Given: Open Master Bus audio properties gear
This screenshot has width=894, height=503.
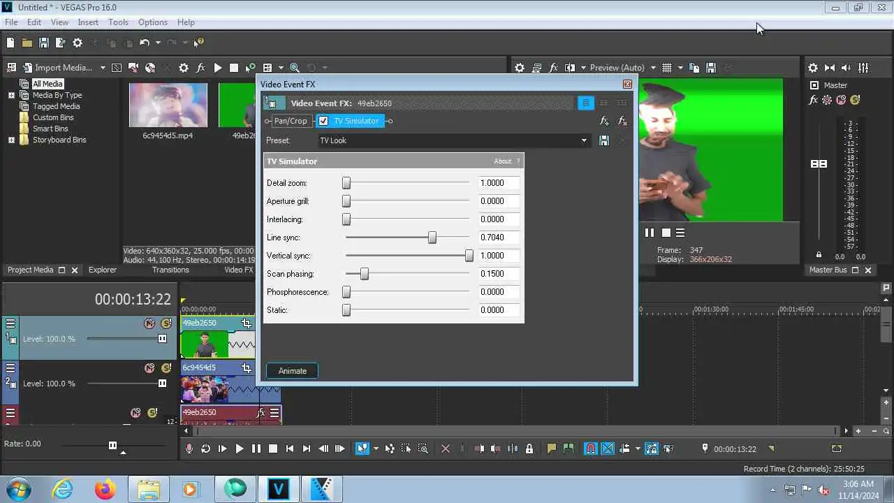Looking at the screenshot, I should click(x=813, y=68).
